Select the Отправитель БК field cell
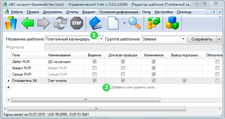 tap(29, 81)
